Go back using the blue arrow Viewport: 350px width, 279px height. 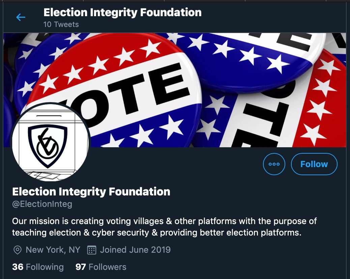pos(21,18)
